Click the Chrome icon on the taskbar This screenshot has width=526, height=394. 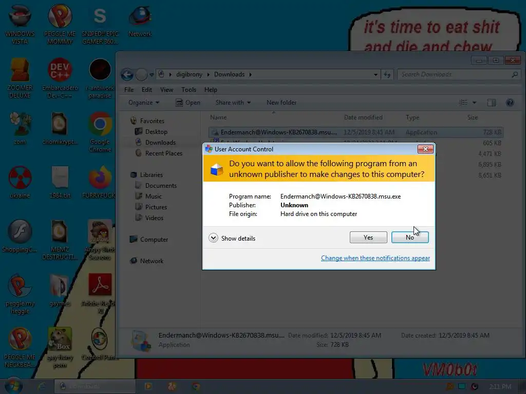point(196,386)
